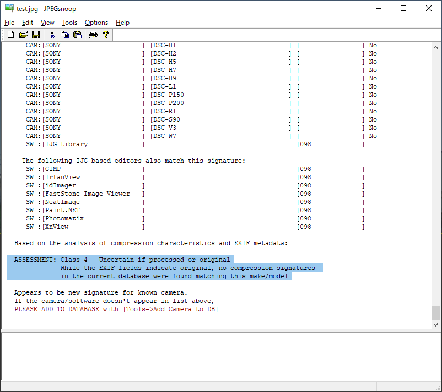The height and width of the screenshot is (392, 442).
Task: Click the DSC-H1 camera row
Action: [x=201, y=45]
